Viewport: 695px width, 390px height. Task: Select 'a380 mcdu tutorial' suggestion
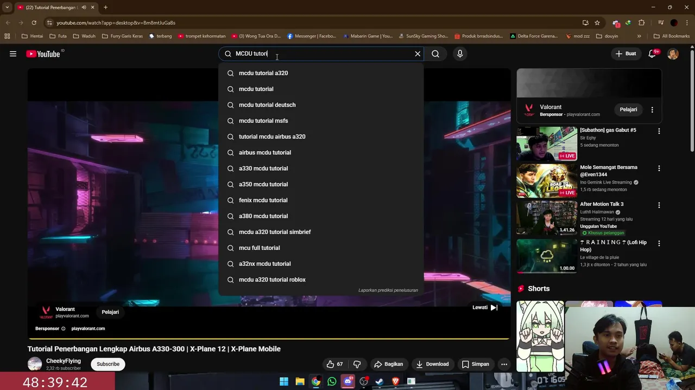click(x=320, y=216)
